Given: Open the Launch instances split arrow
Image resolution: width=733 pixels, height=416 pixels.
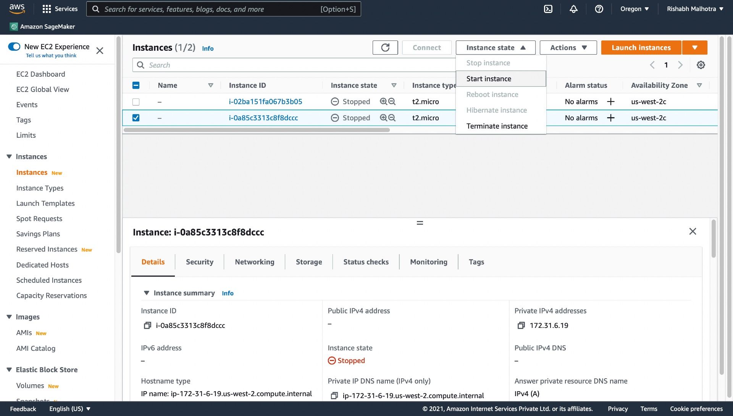Looking at the screenshot, I should tap(695, 48).
